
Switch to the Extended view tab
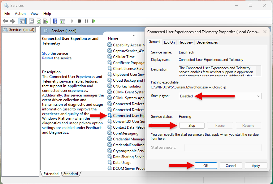tap(51, 174)
